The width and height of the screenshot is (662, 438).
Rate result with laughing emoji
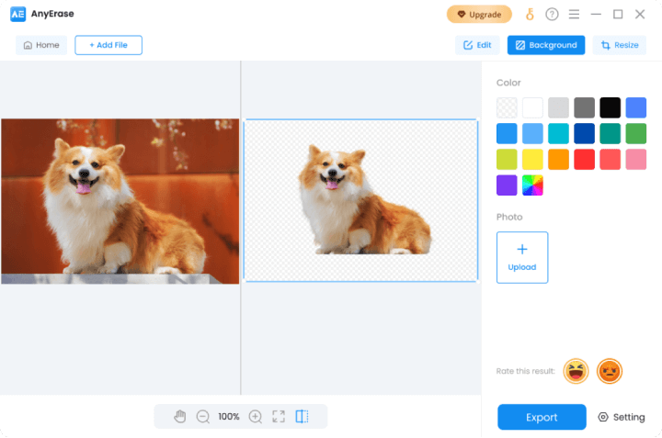click(576, 371)
